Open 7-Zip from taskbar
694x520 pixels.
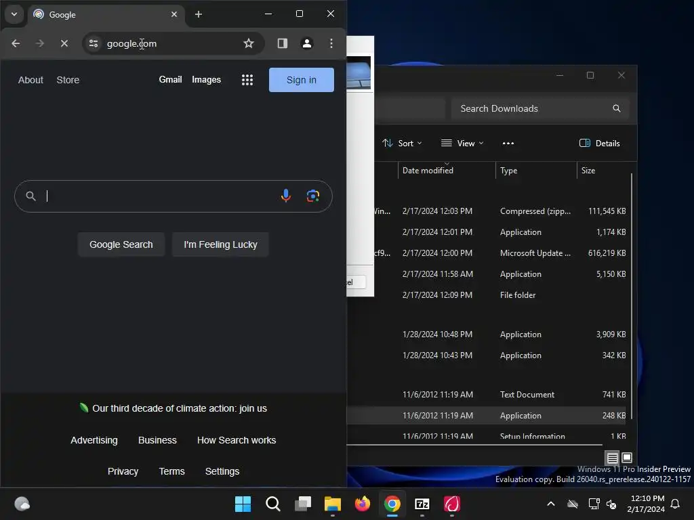422,504
